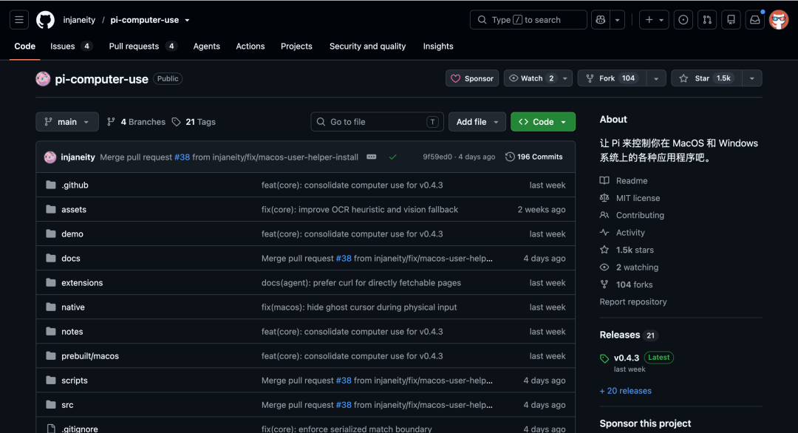Open the Copilot dropdown arrow in header

tap(617, 20)
